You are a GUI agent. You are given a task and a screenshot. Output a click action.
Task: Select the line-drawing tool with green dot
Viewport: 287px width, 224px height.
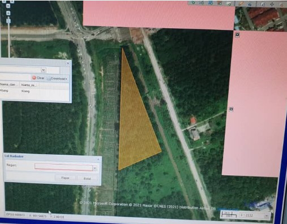(x=202, y=3)
